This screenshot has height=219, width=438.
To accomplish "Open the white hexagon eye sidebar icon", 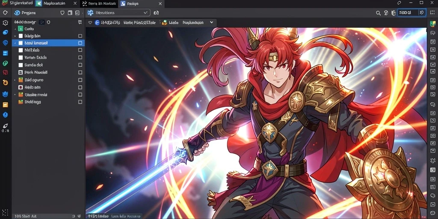I will [5, 23].
